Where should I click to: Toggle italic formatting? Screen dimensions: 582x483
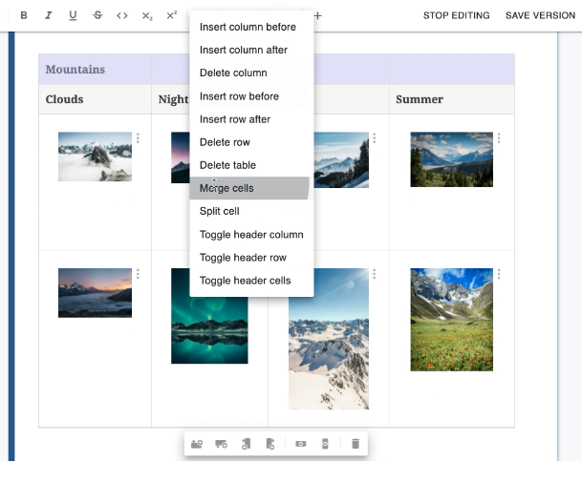(48, 15)
